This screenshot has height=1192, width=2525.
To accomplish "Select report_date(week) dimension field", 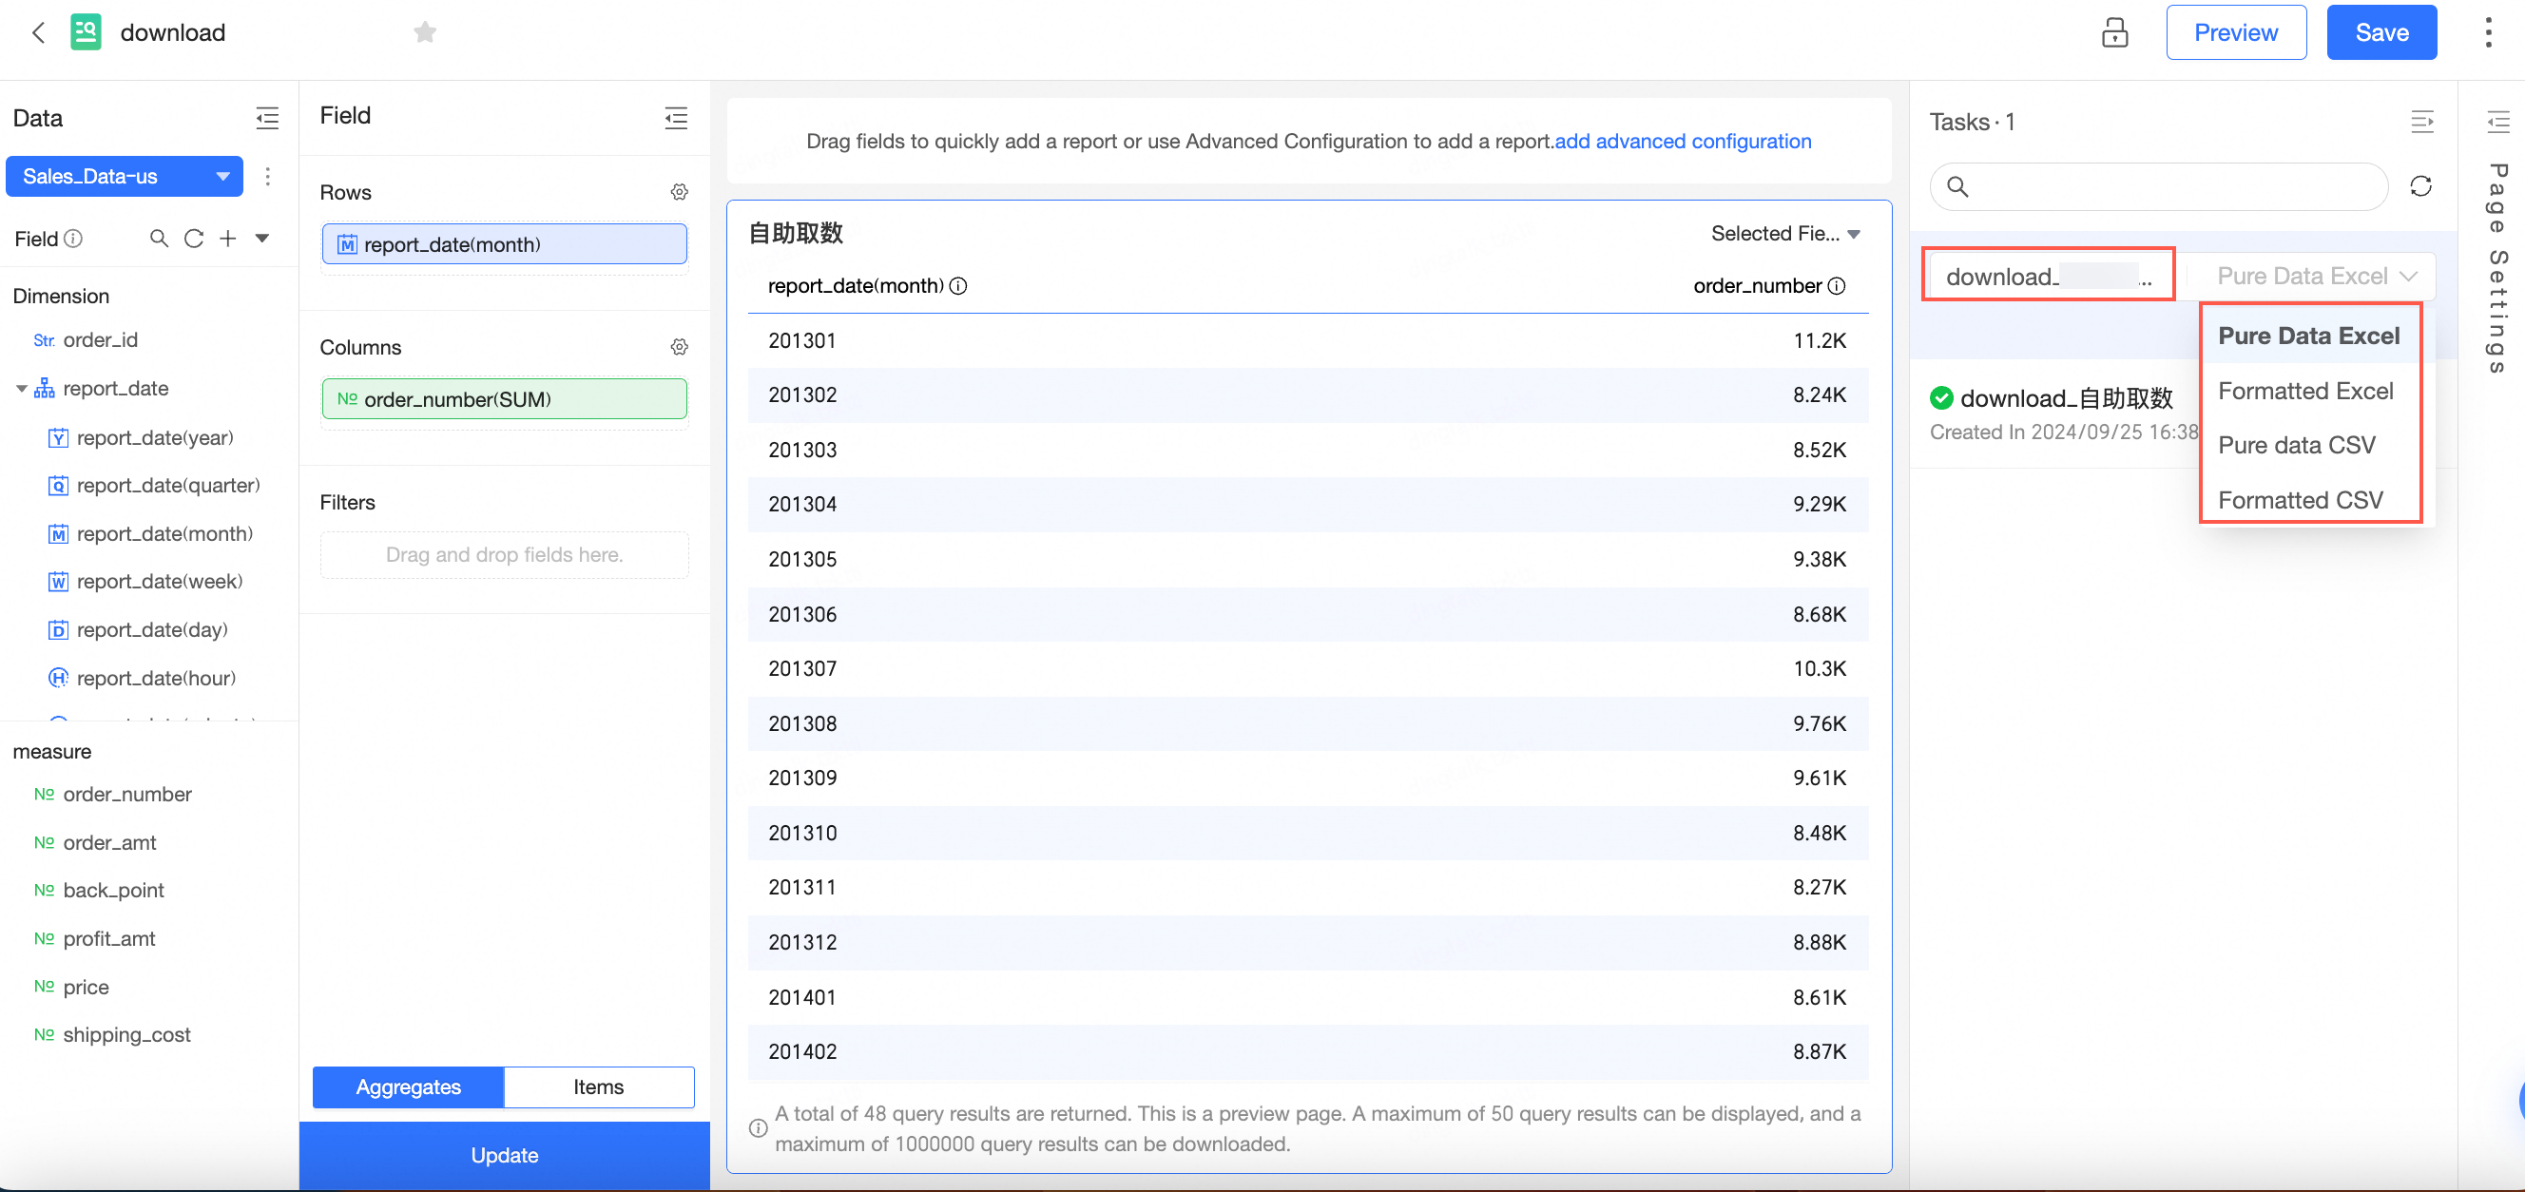I will 159,582.
